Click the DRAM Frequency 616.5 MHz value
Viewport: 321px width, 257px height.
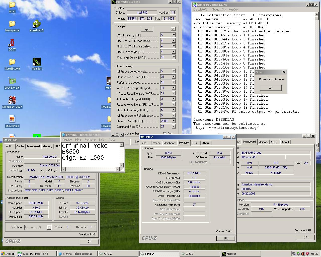pyautogui.click(x=194, y=173)
